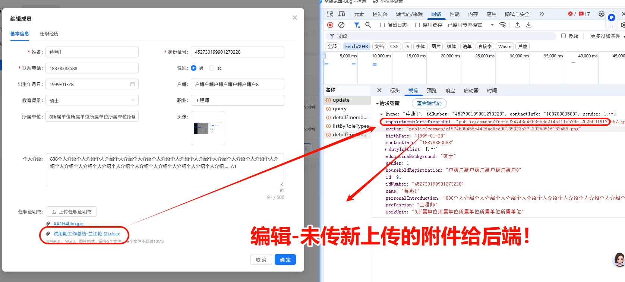Select the listByRoleTypes request row
625x282 pixels.
pos(347,126)
